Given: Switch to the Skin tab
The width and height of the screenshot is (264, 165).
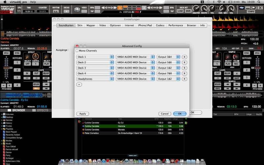Looking at the screenshot, I should click(x=80, y=25).
